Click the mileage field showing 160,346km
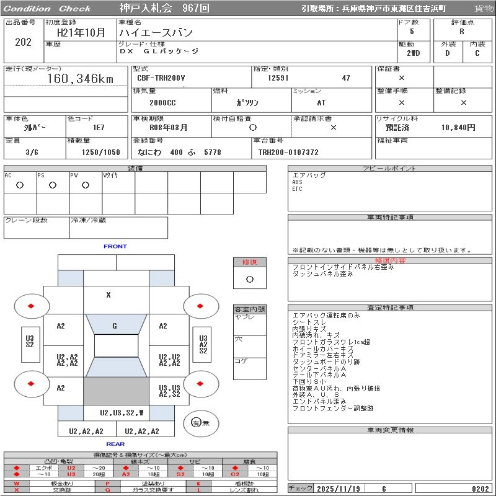 tap(81, 79)
